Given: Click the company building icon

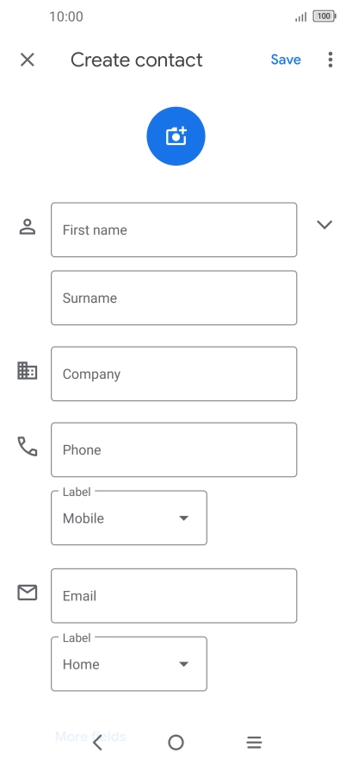Looking at the screenshot, I should pyautogui.click(x=28, y=371).
